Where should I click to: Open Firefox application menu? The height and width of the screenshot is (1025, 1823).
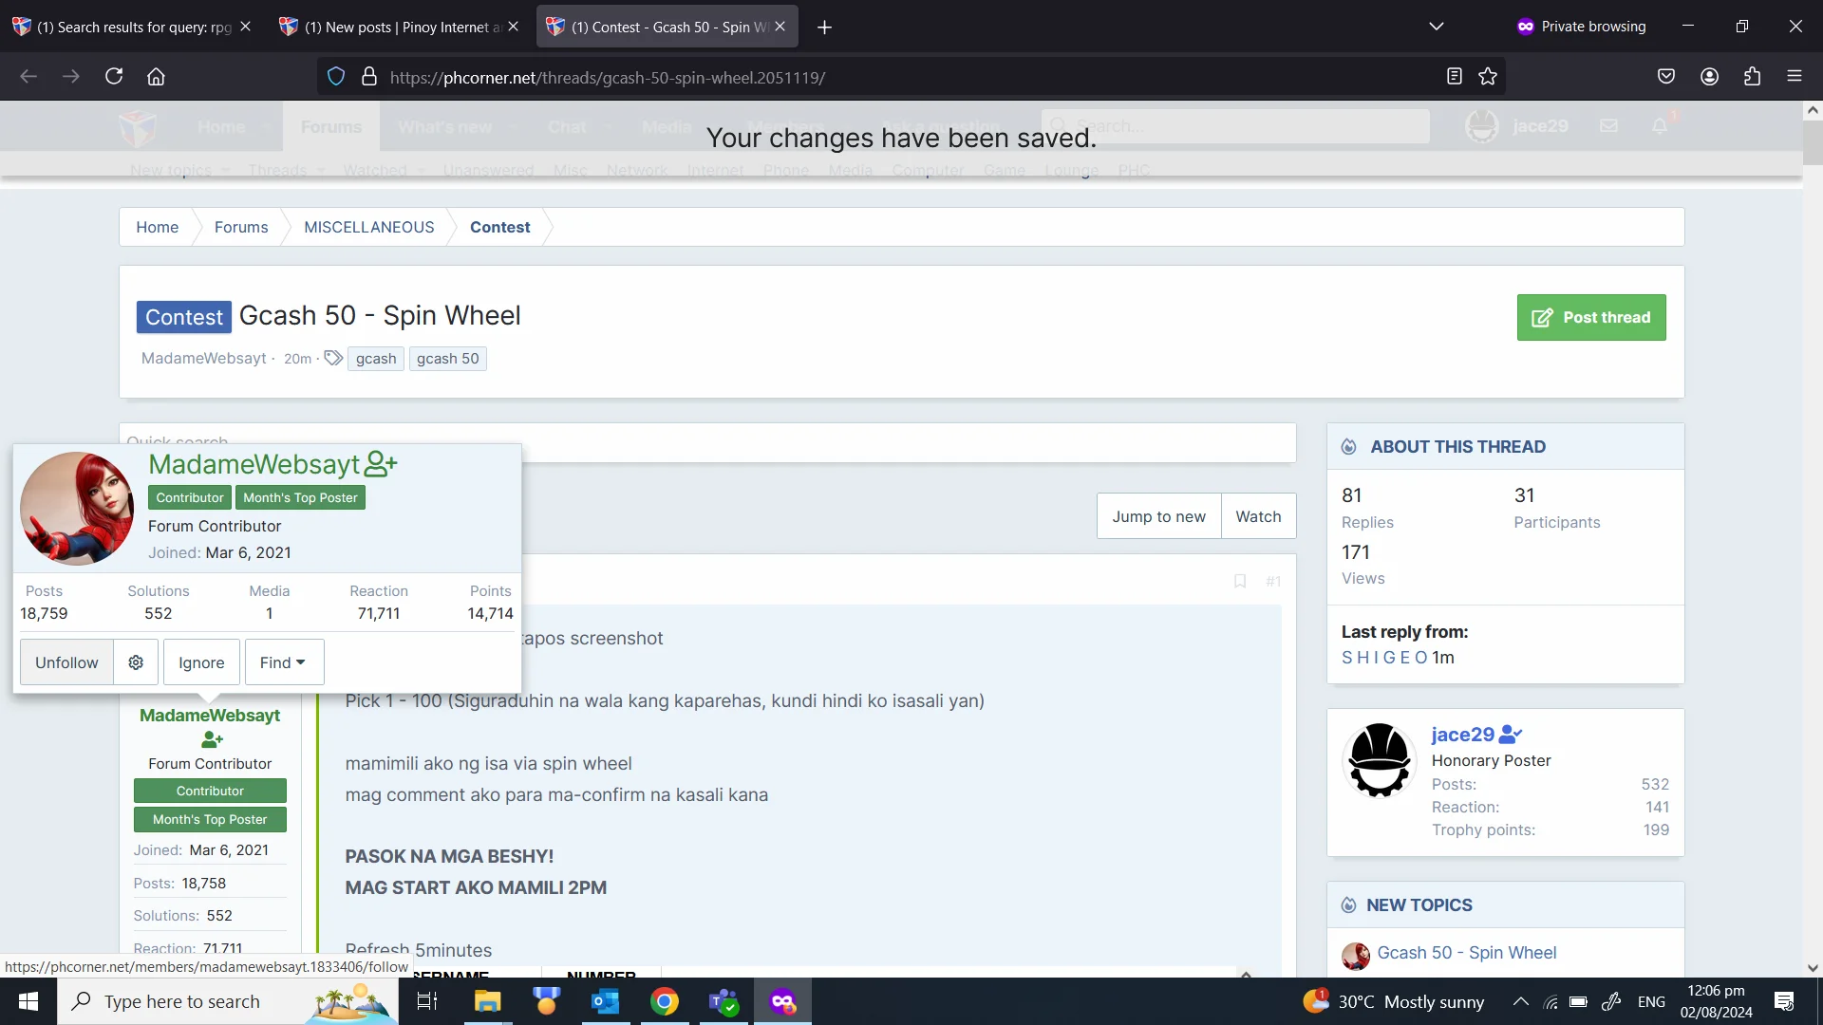(1794, 77)
